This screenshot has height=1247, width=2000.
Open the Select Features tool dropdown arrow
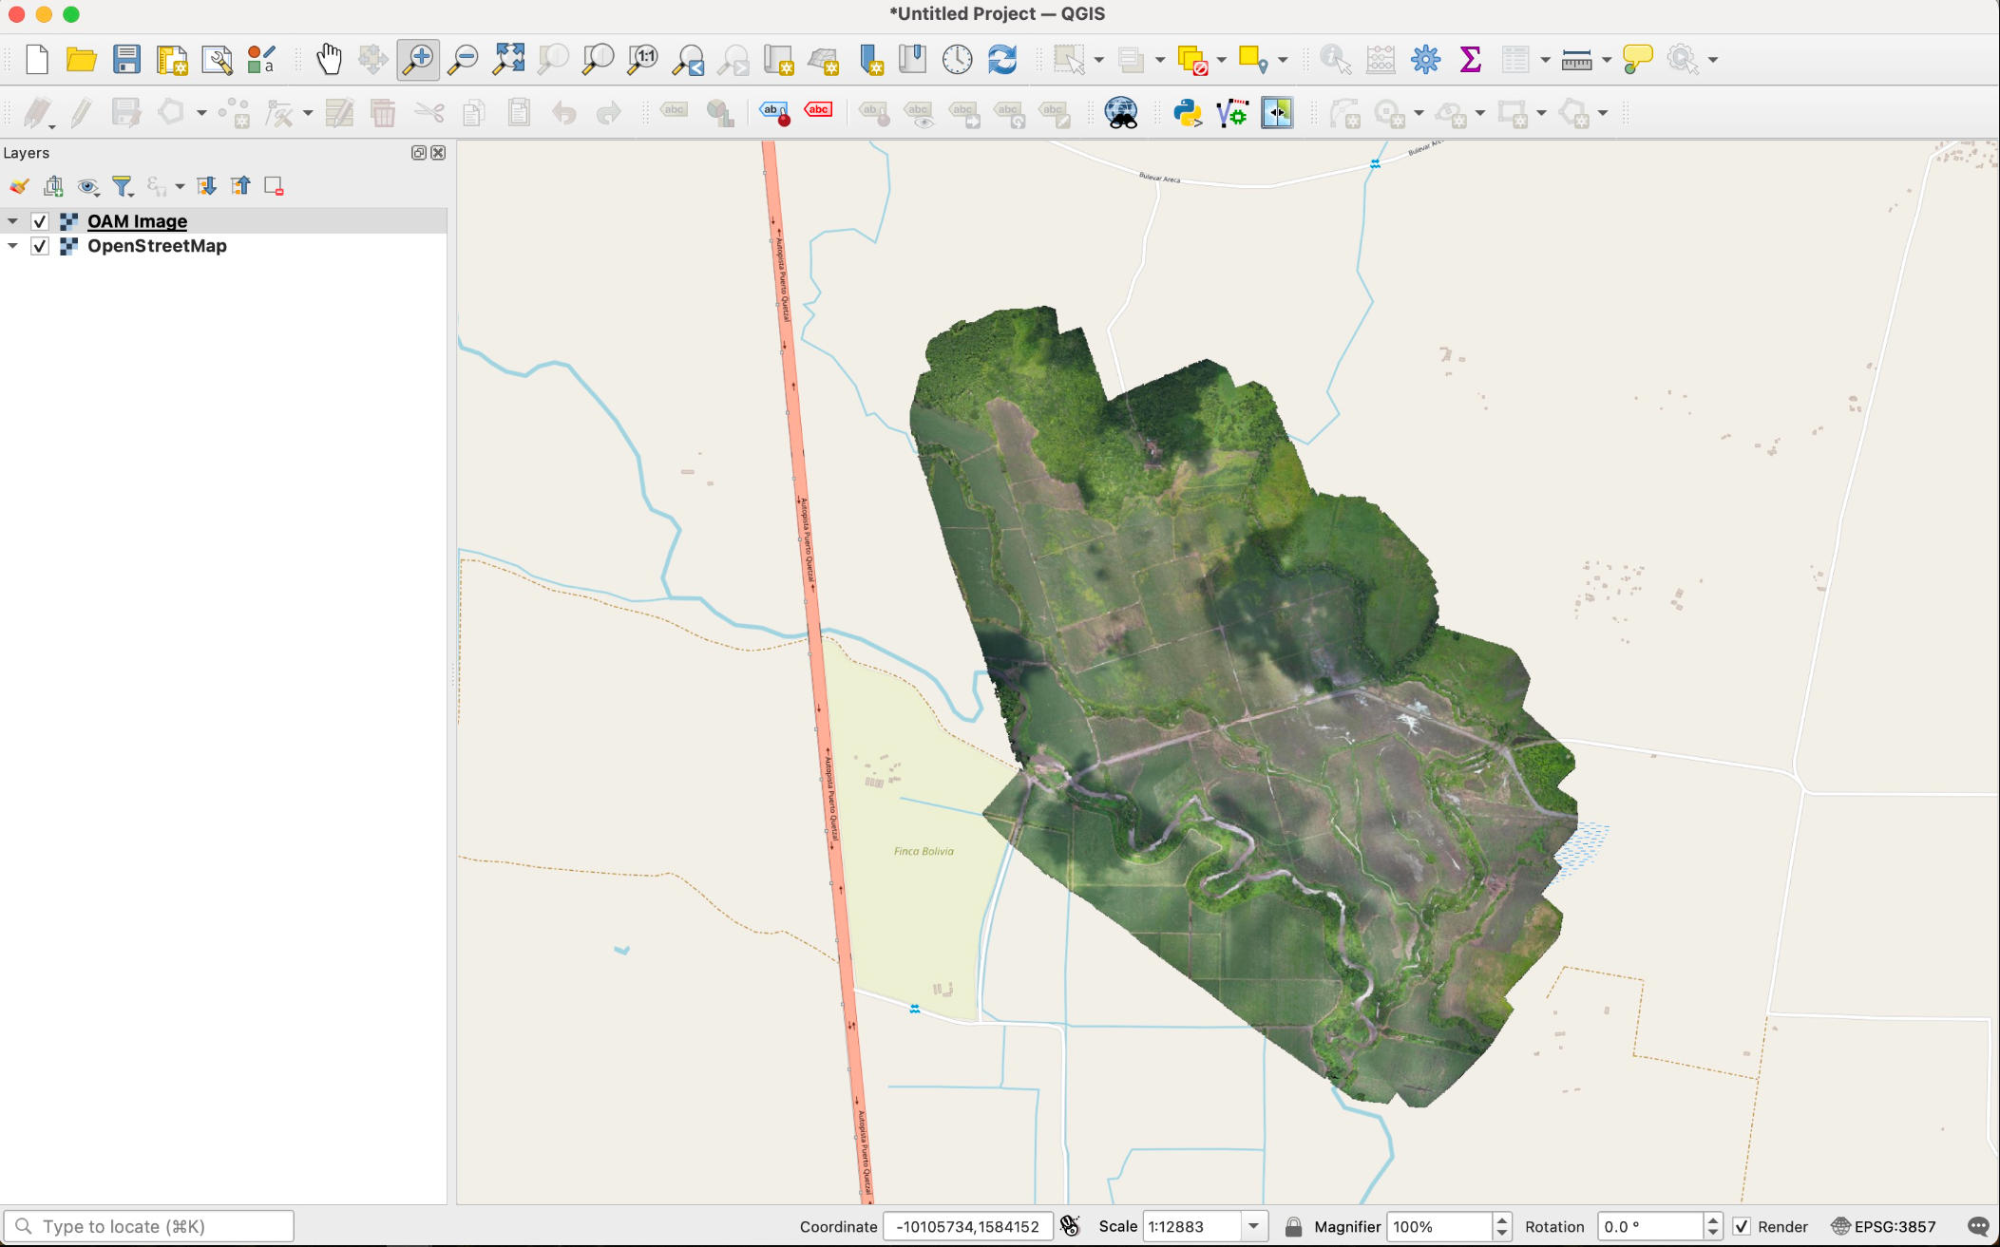pyautogui.click(x=1099, y=60)
